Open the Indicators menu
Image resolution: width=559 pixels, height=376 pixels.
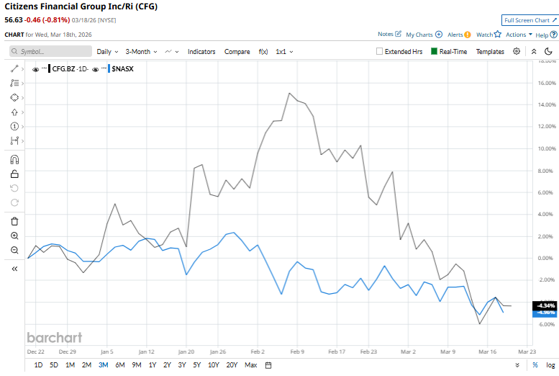[x=201, y=52]
